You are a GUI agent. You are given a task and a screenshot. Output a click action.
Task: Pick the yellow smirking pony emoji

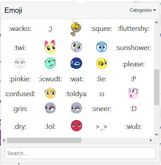point(102,63)
